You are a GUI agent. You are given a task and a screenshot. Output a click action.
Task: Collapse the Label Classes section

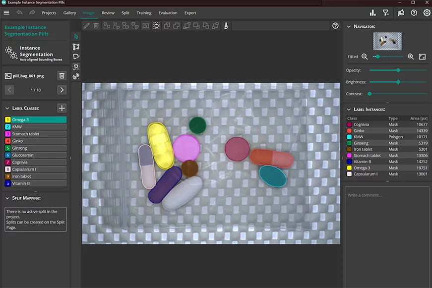click(7, 108)
